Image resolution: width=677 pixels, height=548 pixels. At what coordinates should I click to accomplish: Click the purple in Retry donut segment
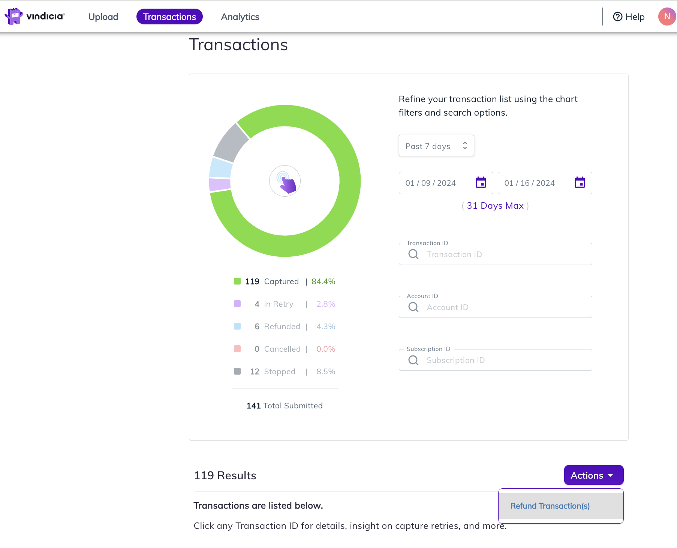[x=220, y=185]
